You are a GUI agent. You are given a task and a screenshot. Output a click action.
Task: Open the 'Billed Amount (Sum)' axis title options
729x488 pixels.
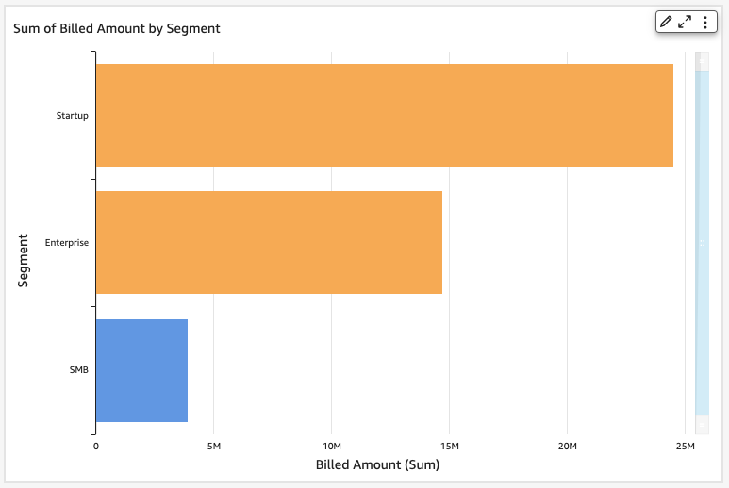pyautogui.click(x=377, y=464)
